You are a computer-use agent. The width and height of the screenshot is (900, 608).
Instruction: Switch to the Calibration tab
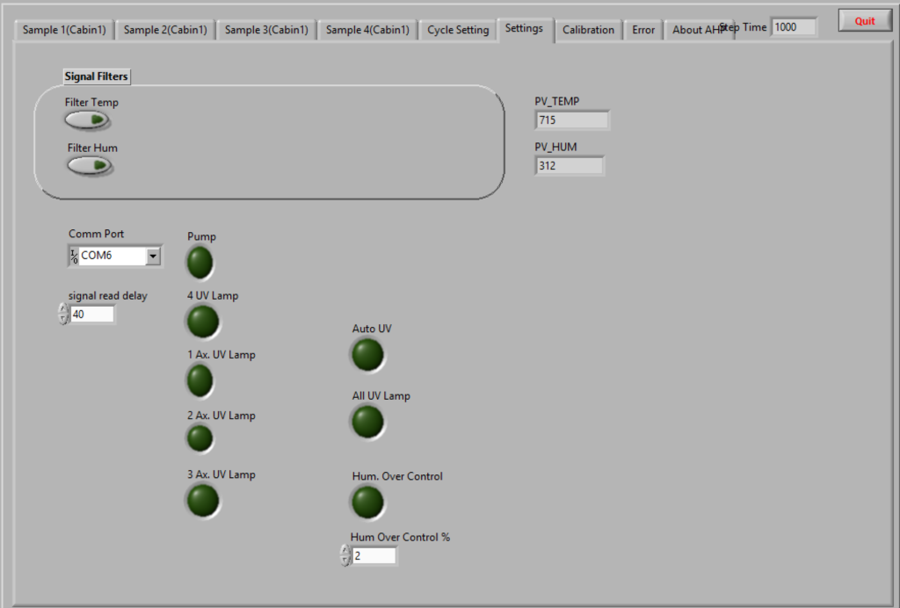pos(588,30)
